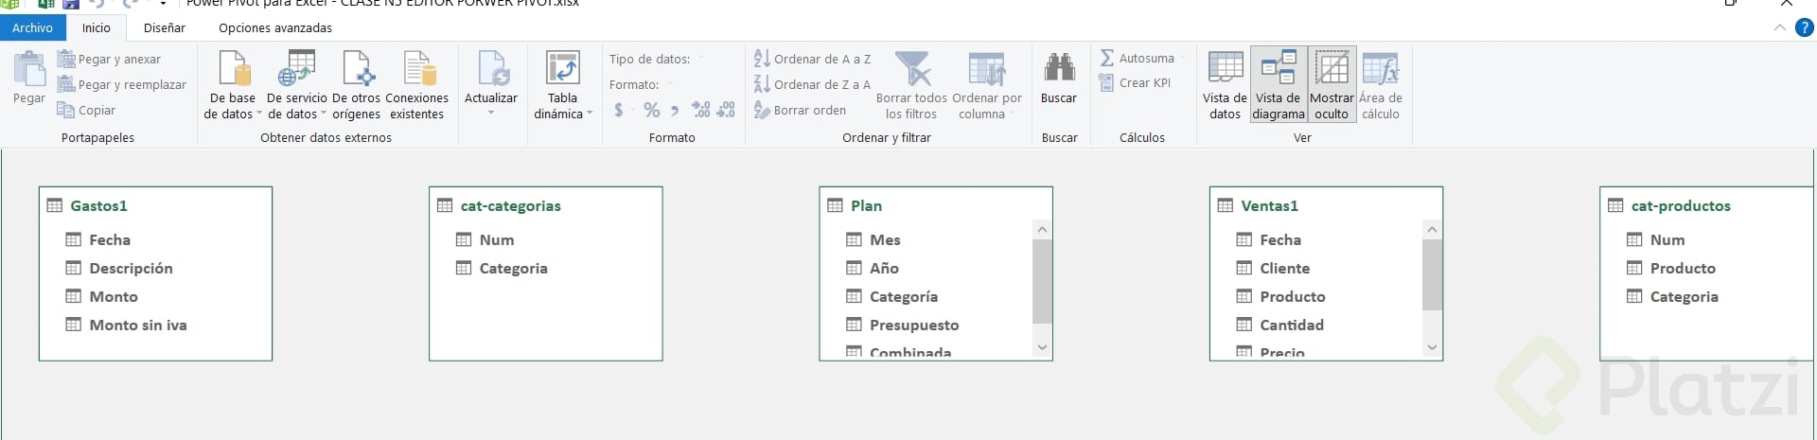Click the Copiar button
Viewport: 1817px width, 440px height.
coord(86,110)
